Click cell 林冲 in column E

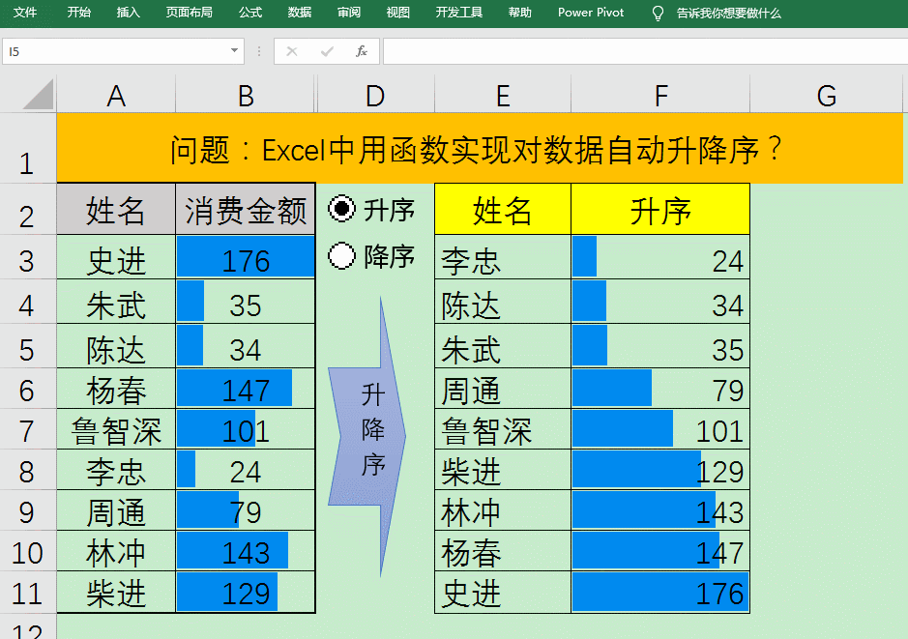tap(503, 510)
